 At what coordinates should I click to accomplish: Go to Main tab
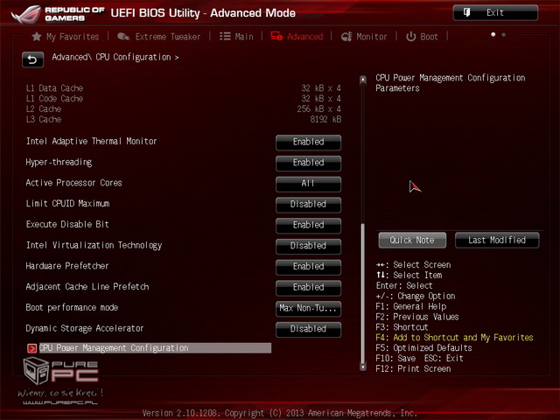[x=236, y=37]
